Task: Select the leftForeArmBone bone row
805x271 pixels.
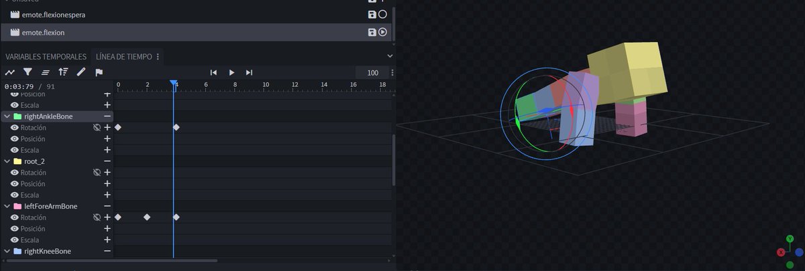Action: pos(57,206)
